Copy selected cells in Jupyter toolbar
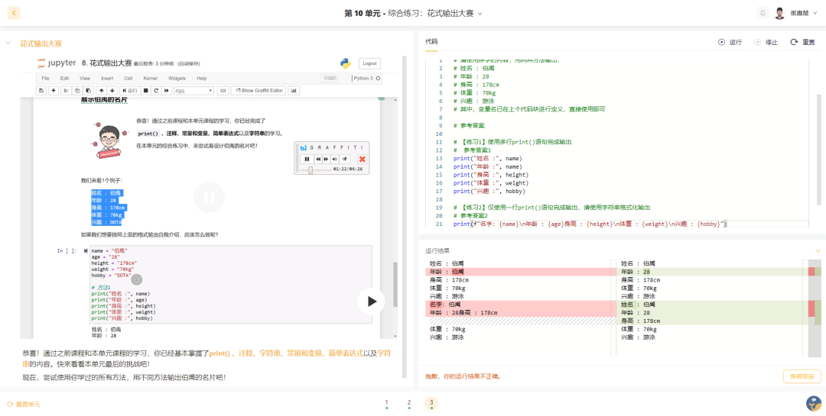Image resolution: width=826 pixels, height=416 pixels. pyautogui.click(x=77, y=91)
